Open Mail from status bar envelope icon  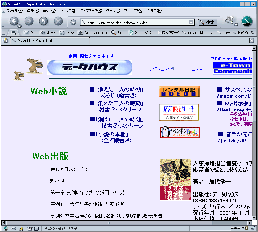pos(14,228)
